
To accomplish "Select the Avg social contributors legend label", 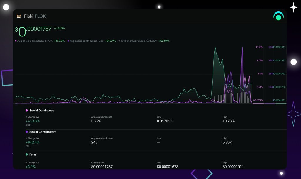I will coord(83,41).
